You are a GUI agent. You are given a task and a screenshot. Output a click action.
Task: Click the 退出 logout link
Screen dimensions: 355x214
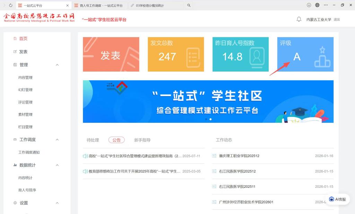pyautogui.click(x=337, y=20)
